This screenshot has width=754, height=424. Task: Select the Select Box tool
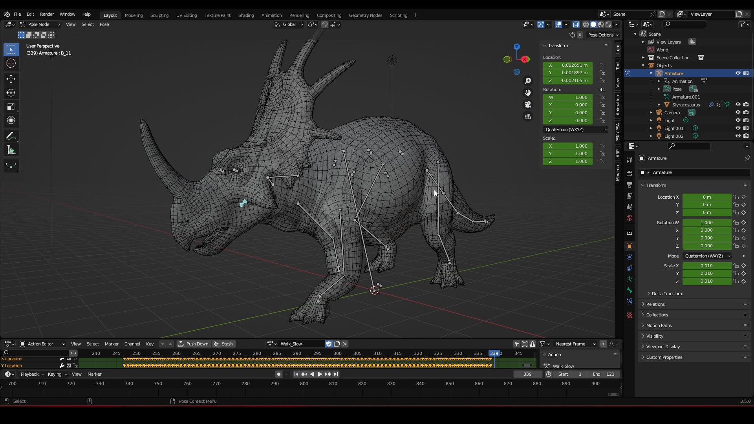tap(11, 49)
